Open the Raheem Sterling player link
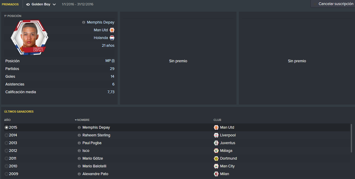The image size is (355, 179). click(96, 135)
